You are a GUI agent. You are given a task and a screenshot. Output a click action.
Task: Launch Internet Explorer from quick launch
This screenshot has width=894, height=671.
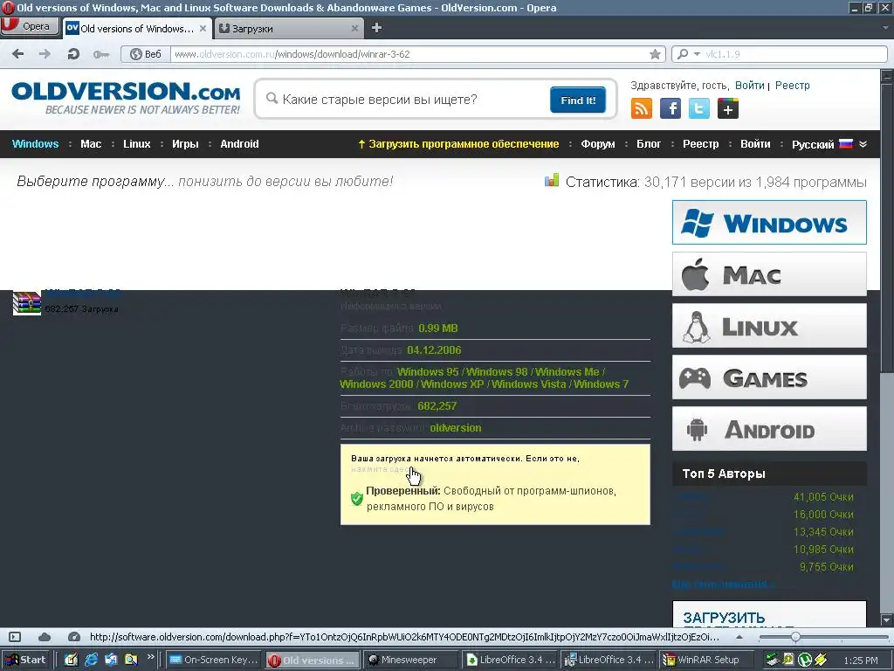coord(91,660)
